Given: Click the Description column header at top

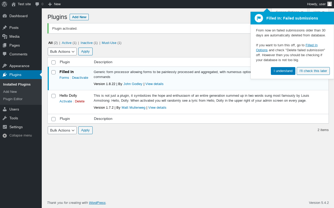Looking at the screenshot, I should coord(103,62).
